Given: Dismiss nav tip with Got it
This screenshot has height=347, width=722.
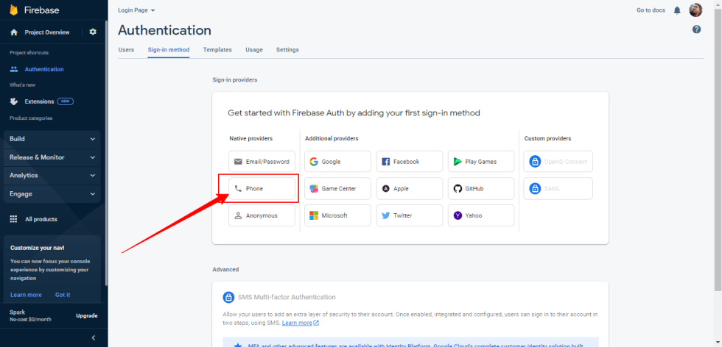Looking at the screenshot, I should coord(63,295).
